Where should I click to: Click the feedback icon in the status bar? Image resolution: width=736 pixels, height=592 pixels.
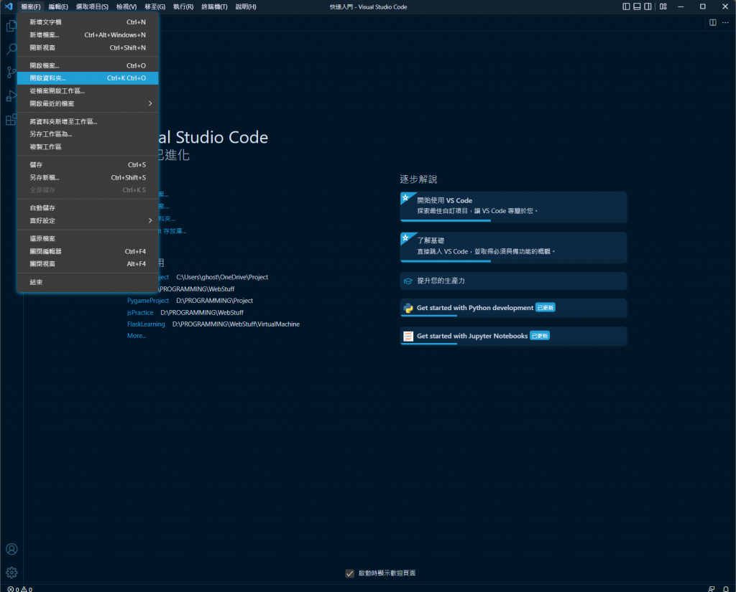712,589
